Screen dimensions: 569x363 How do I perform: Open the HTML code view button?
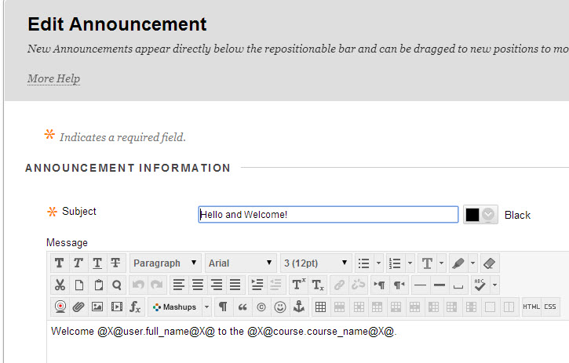[x=531, y=307]
